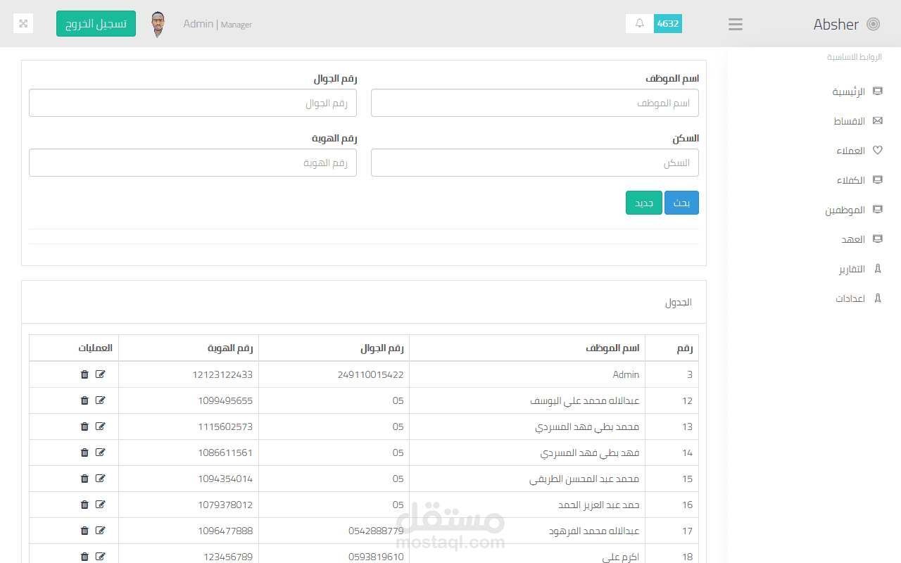
Task: Open العملاء in the sidebar
Action: pyautogui.click(x=859, y=151)
